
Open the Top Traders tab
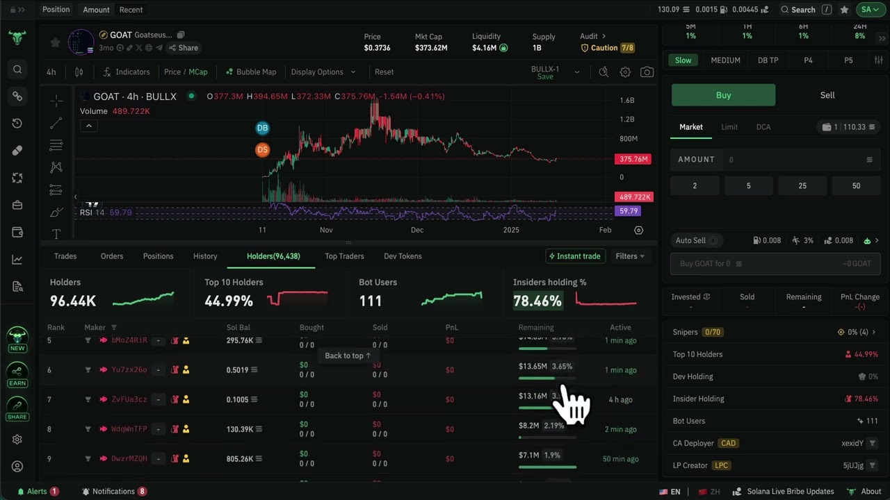point(344,256)
